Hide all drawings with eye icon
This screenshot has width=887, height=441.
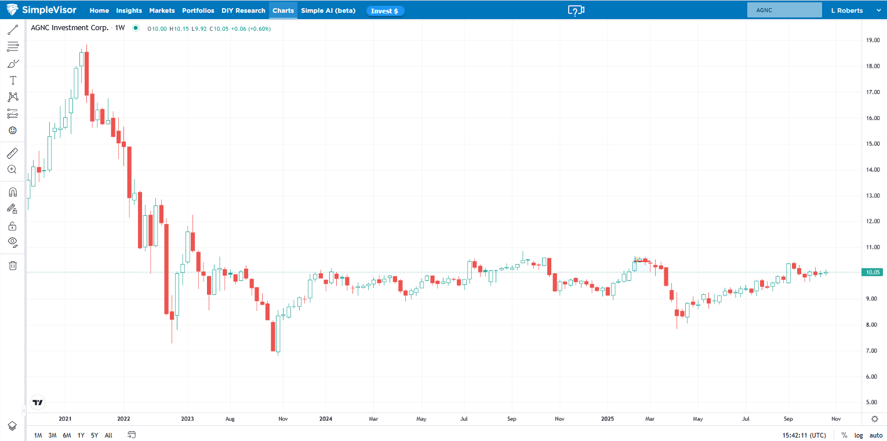(12, 242)
